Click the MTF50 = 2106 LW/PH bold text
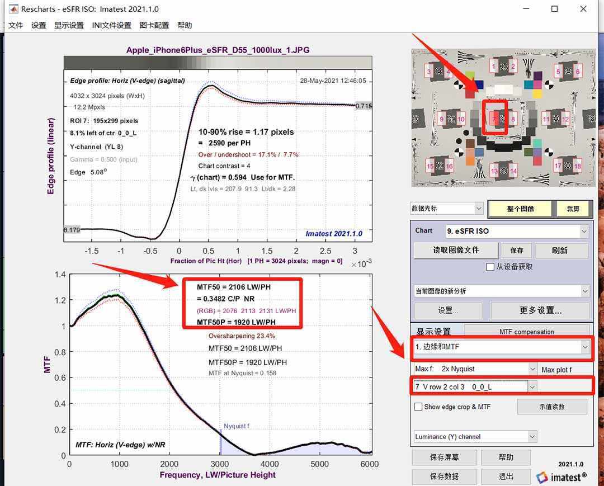This screenshot has height=486, width=604. pyautogui.click(x=233, y=287)
